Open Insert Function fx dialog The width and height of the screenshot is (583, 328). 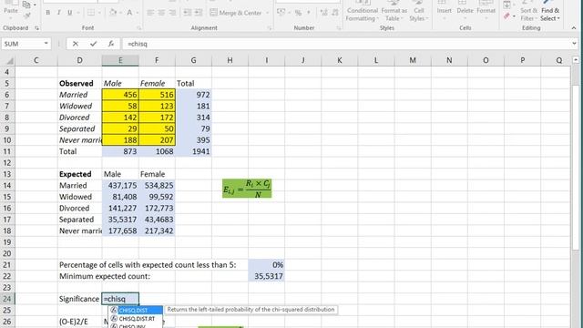111,44
